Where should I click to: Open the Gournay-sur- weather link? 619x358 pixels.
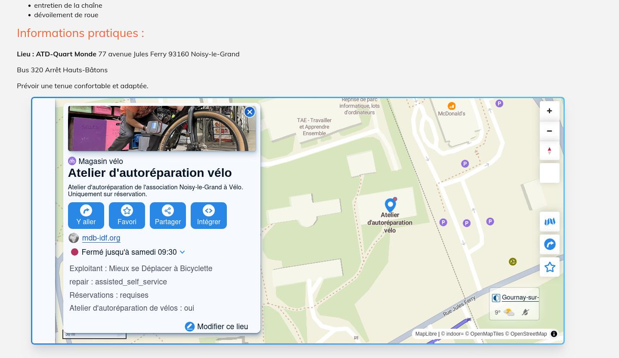[x=520, y=297]
